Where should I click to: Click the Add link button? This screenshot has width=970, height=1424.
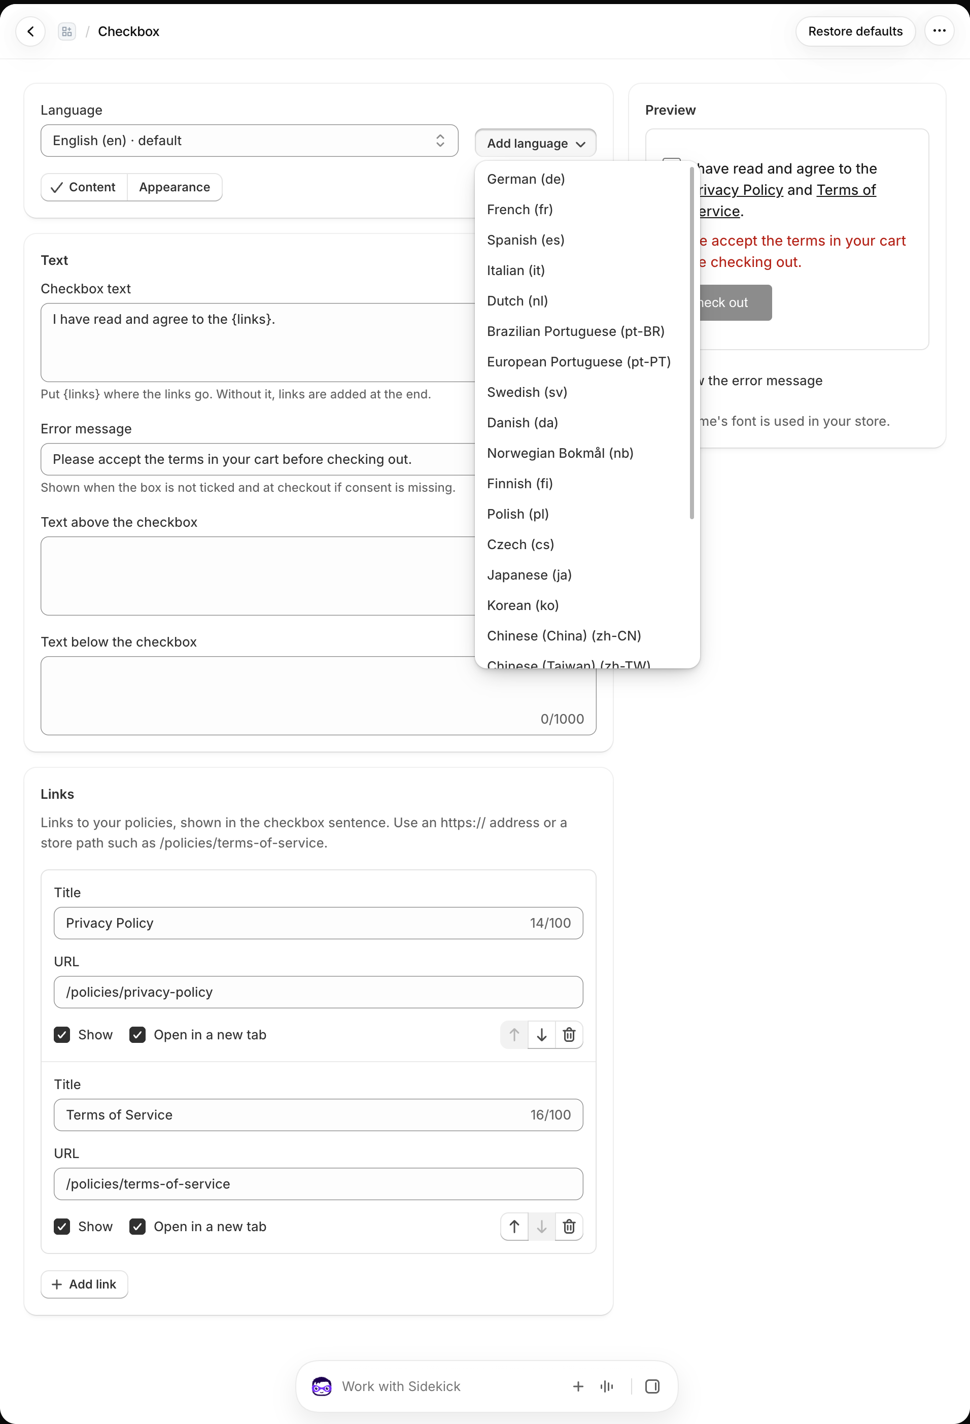(x=85, y=1284)
